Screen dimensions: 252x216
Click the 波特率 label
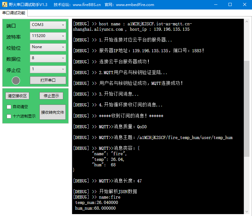tap(13, 37)
